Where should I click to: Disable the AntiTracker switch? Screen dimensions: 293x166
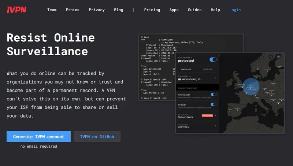(x=214, y=95)
